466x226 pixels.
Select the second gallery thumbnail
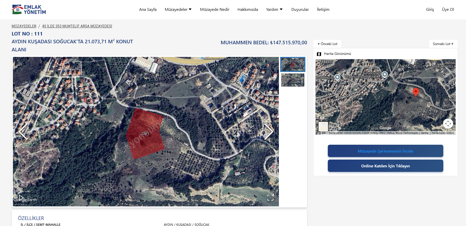(x=293, y=80)
